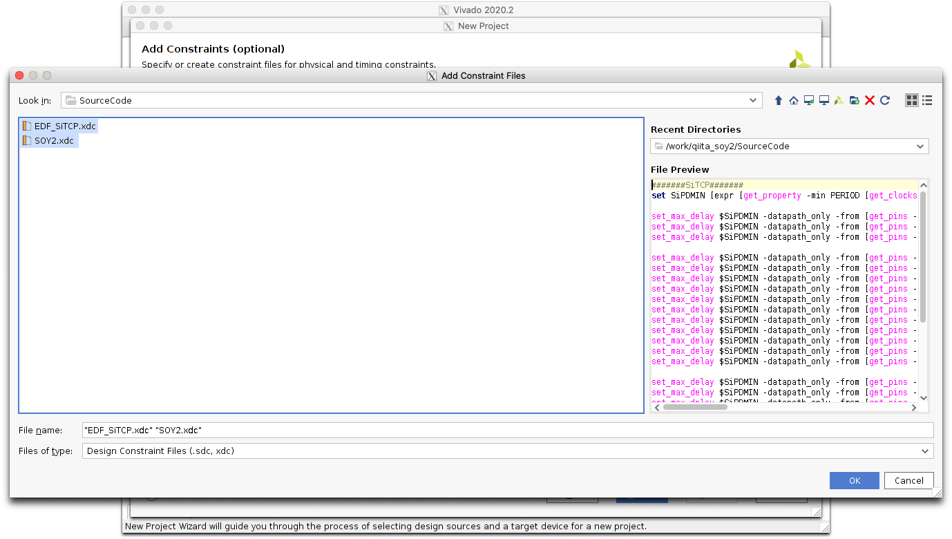
Task: Switch to detailed list view
Action: [x=927, y=100]
